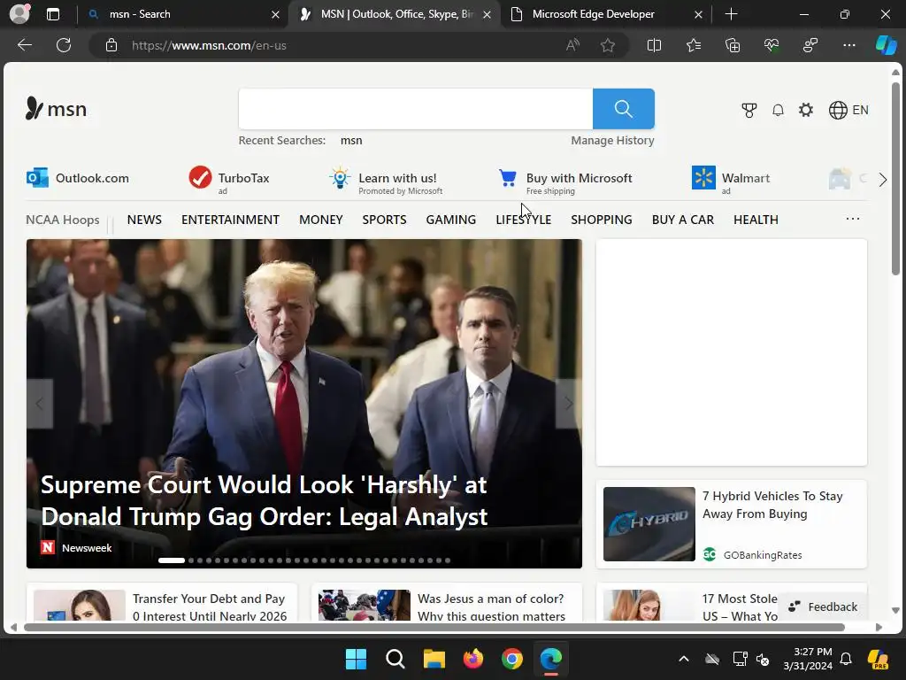This screenshot has width=906, height=680.
Task: Click the Feedback button
Action: click(x=823, y=607)
